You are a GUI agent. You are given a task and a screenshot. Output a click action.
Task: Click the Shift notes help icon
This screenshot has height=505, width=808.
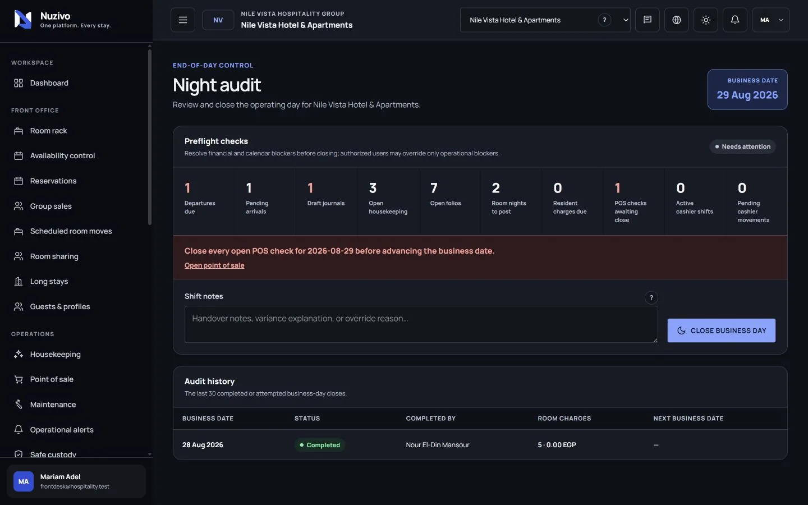pyautogui.click(x=651, y=297)
